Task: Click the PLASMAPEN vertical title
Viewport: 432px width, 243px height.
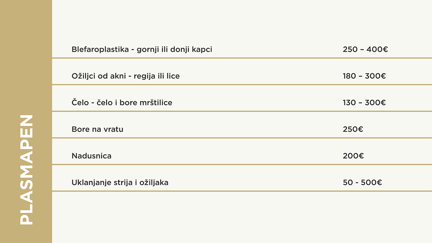Action: pos(26,170)
